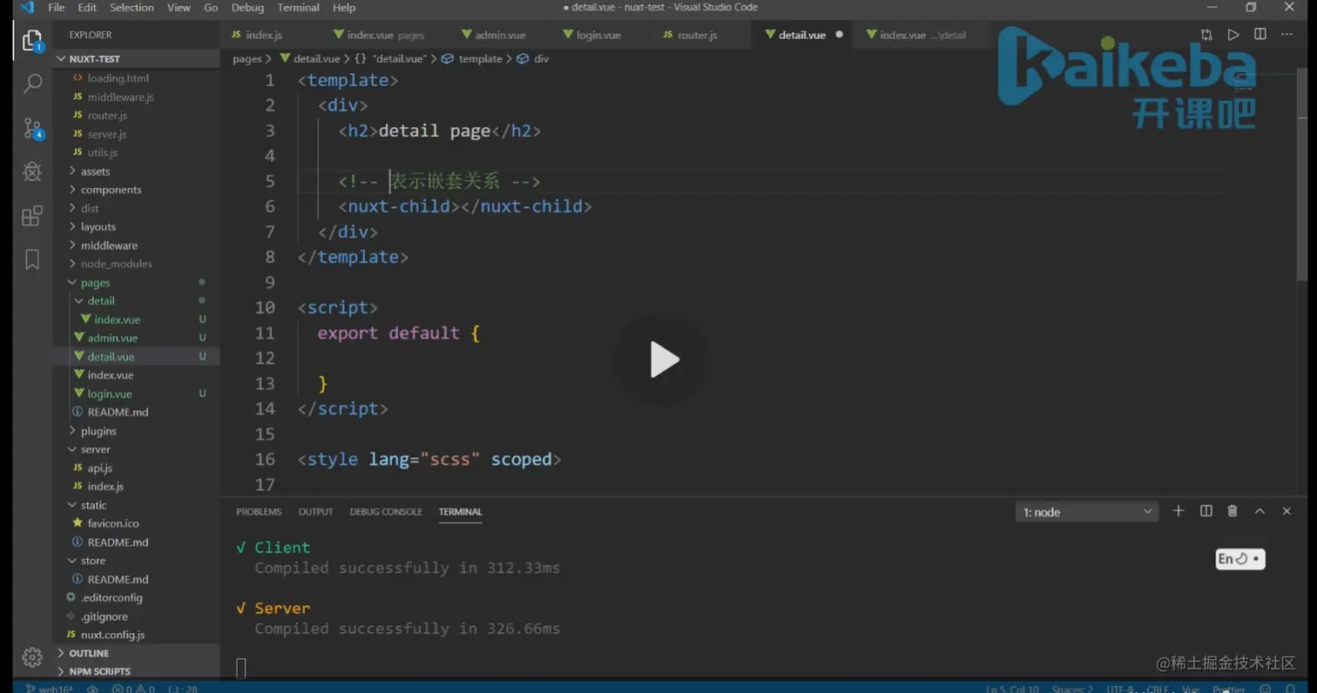Open middleware.js in the explorer

(120, 97)
